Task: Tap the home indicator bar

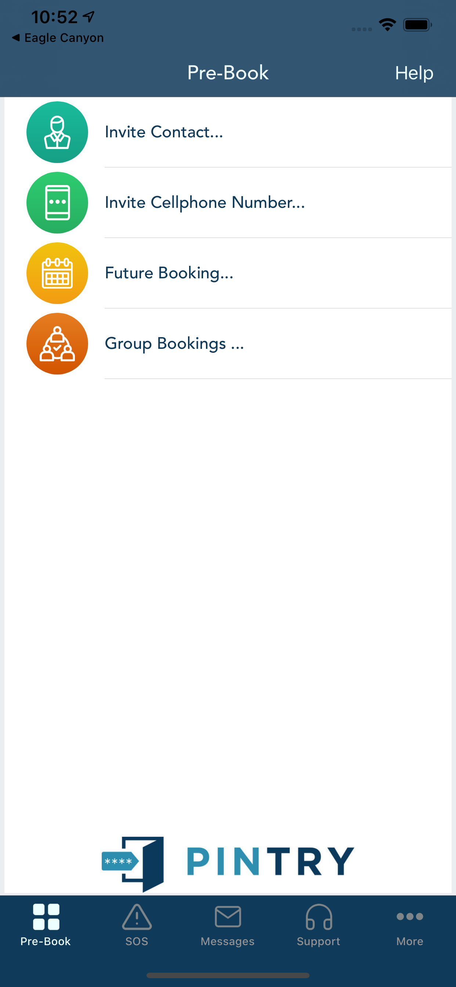Action: [x=228, y=975]
